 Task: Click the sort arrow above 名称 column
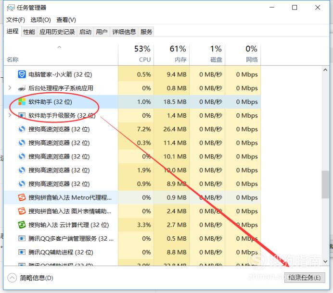pos(60,47)
